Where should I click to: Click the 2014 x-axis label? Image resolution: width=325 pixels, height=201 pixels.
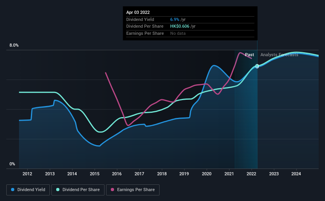click(x=72, y=174)
